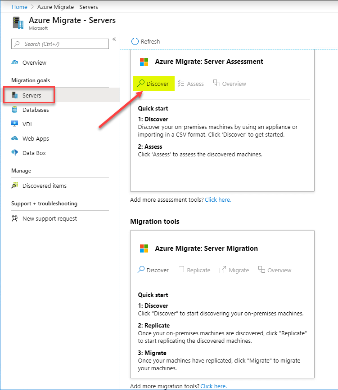Screen dimensions: 338x390
Task: Open Data Box migration goal
Action: (34, 153)
